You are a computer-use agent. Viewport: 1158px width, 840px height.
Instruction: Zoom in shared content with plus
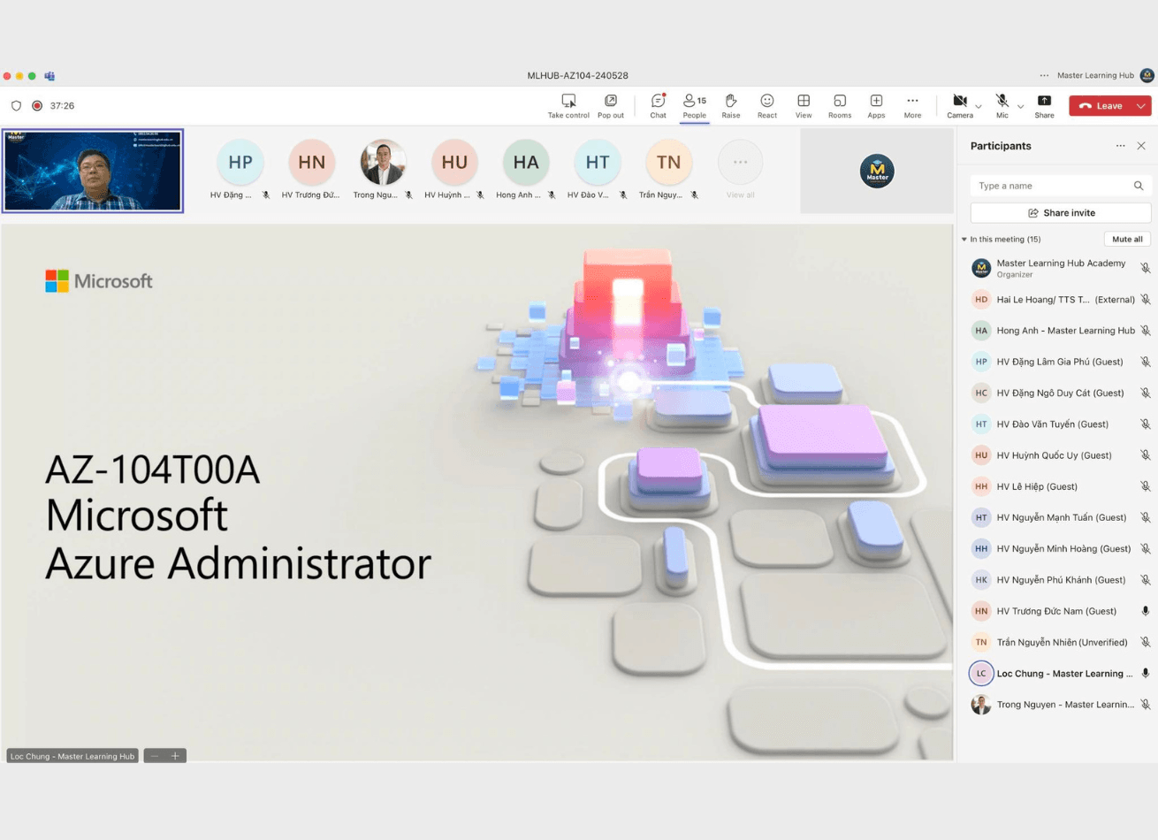click(x=175, y=756)
